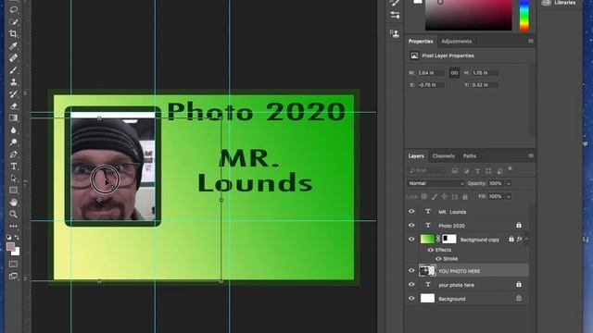Change the screen mode
The height and width of the screenshot is (333, 593).
click(14, 276)
